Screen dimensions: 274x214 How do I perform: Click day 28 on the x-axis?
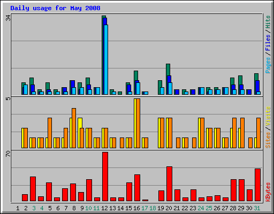click(x=233, y=208)
